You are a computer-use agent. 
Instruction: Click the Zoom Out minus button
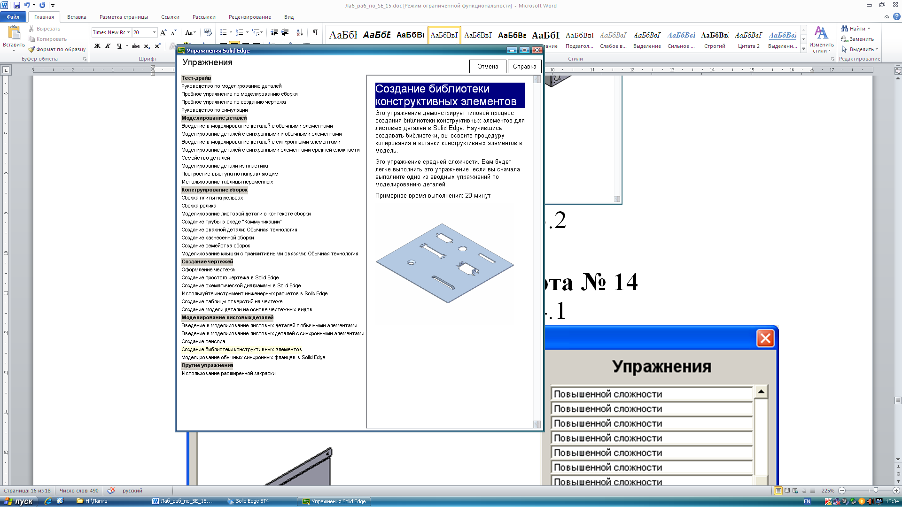[x=842, y=491]
